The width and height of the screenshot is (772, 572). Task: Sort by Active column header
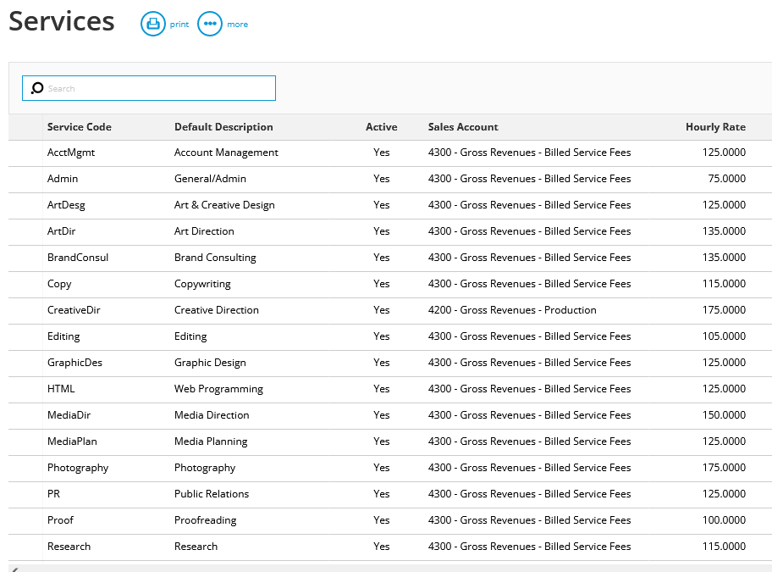click(x=382, y=127)
